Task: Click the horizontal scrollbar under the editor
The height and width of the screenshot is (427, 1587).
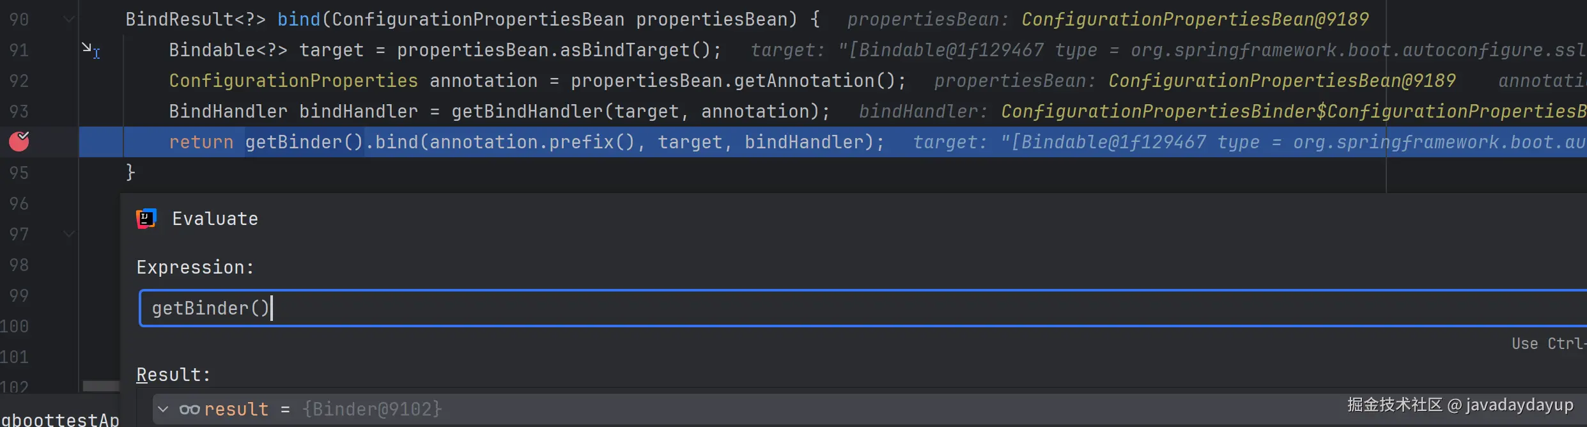Action: [100, 385]
